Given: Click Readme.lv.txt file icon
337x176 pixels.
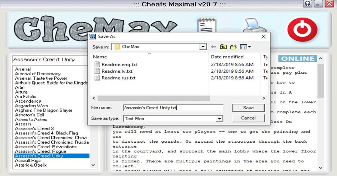Looking at the screenshot, I should tap(97, 71).
